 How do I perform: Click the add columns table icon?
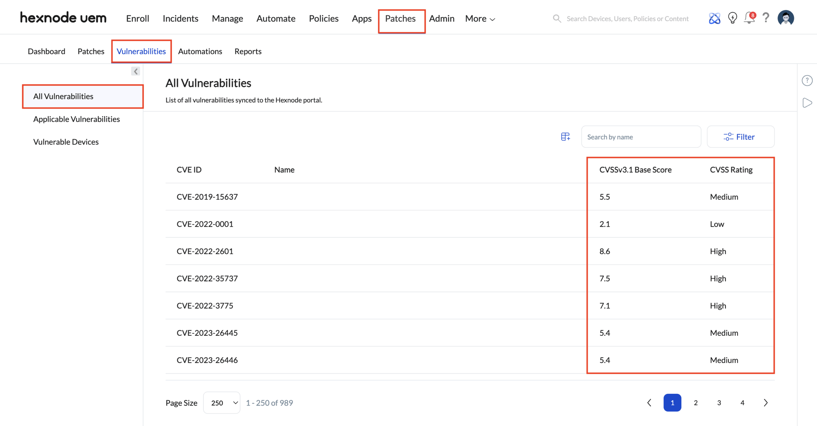point(565,137)
